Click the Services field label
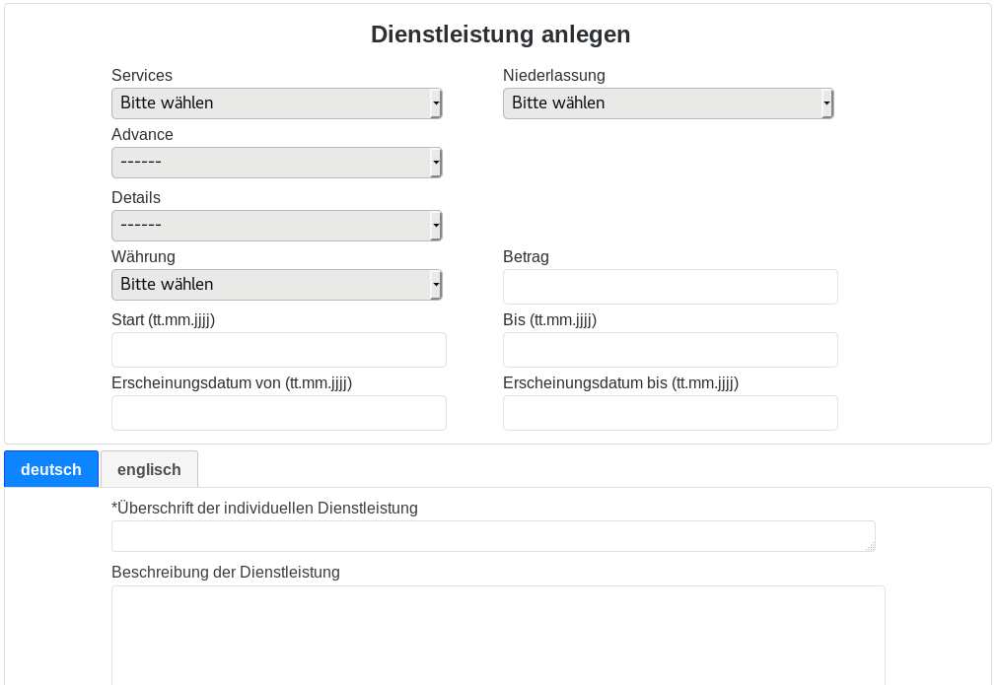The width and height of the screenshot is (999, 685). click(x=142, y=76)
